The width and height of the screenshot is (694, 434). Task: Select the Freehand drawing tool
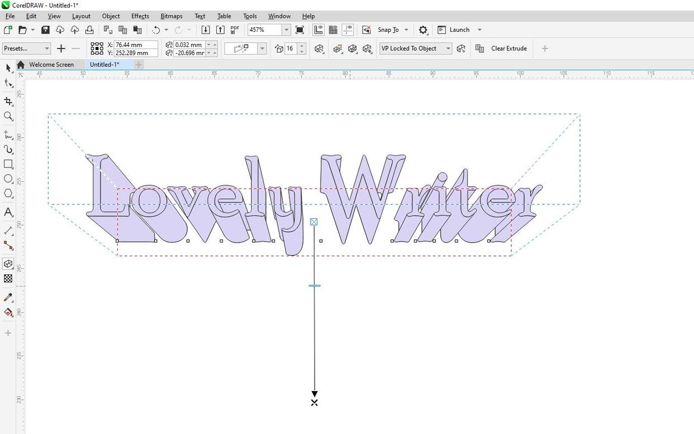(8, 135)
